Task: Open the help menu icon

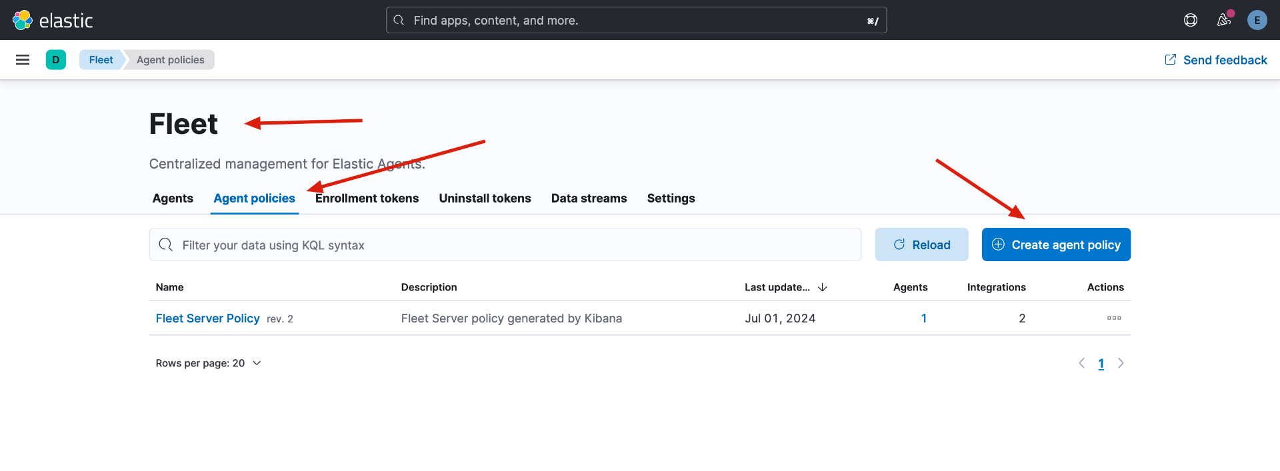Action: [x=1191, y=20]
